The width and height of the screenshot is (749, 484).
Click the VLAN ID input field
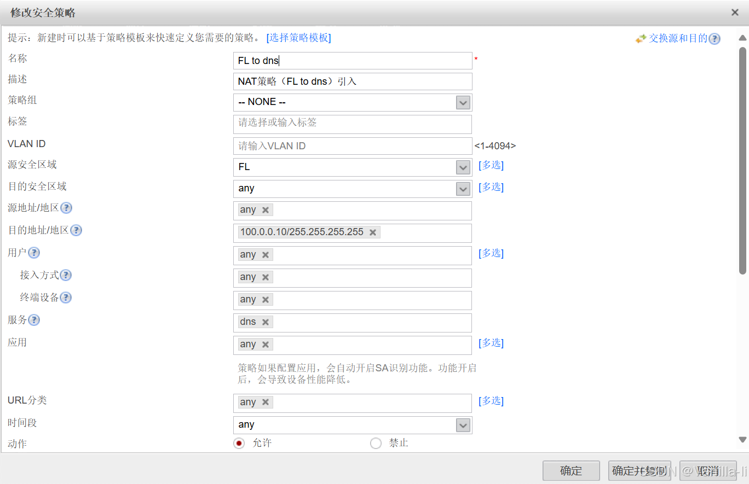(353, 146)
